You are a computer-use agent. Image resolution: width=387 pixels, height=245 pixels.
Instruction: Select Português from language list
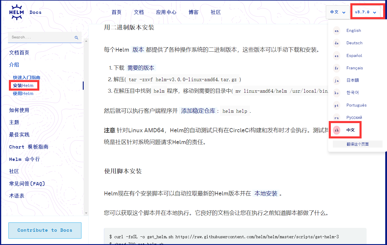356,105
